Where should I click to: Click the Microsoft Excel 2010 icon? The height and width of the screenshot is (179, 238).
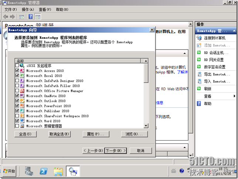(x=22, y=75)
